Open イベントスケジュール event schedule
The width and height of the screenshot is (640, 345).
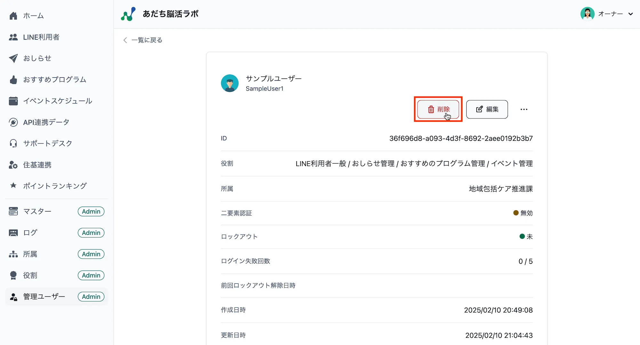pyautogui.click(x=58, y=101)
